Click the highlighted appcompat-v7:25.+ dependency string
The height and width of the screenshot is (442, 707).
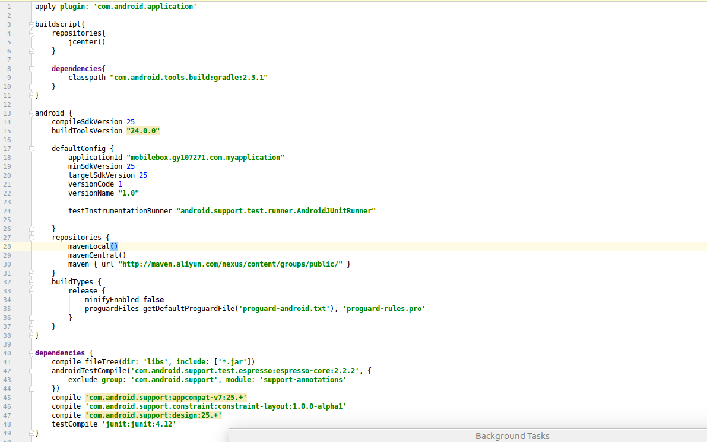(x=166, y=398)
